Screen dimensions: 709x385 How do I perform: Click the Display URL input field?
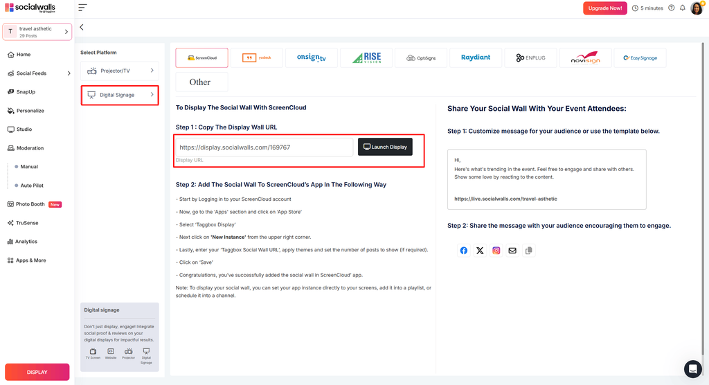pos(264,147)
